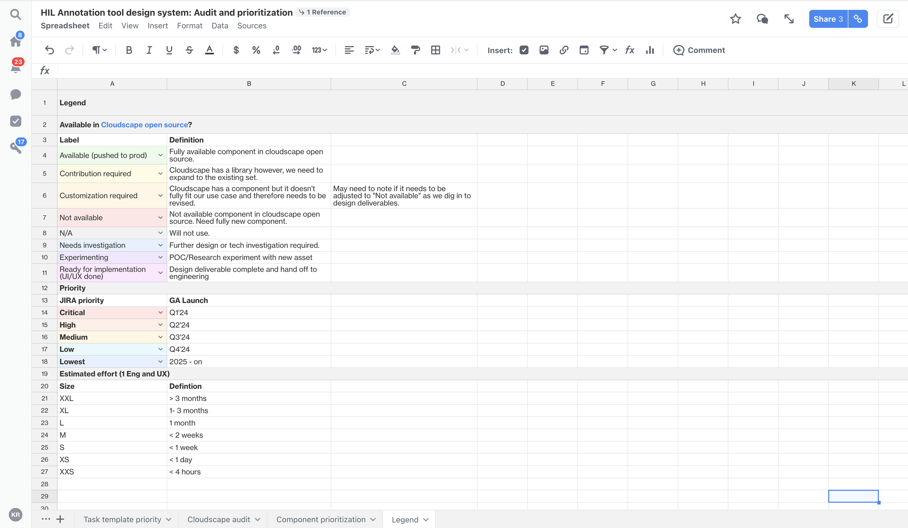Screen dimensions: 908x528
Task: Insert a chart
Action: pyautogui.click(x=650, y=50)
